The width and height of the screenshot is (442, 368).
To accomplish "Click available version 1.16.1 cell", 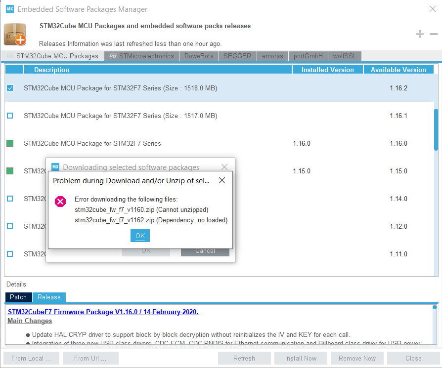I will (x=398, y=116).
